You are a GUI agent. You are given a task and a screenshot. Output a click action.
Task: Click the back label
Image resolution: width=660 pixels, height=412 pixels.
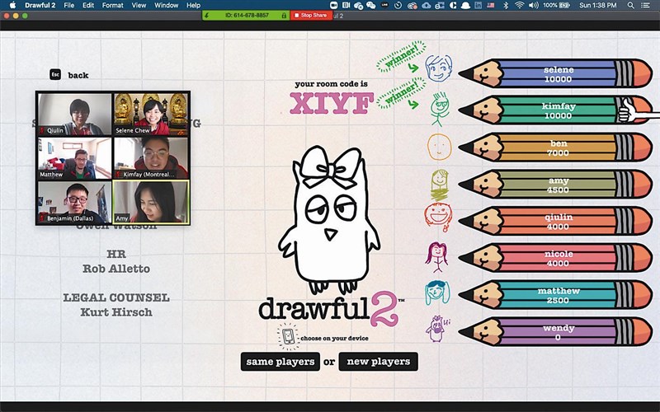tap(78, 75)
